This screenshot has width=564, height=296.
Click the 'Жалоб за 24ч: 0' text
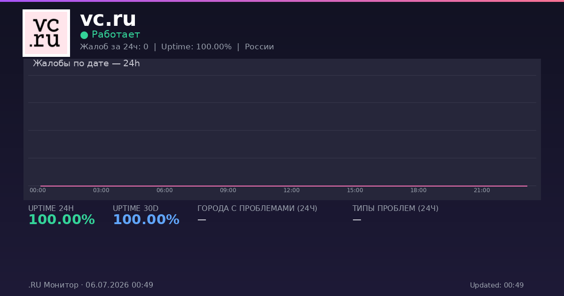point(114,47)
